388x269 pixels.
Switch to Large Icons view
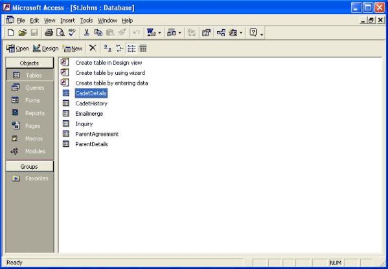108,48
